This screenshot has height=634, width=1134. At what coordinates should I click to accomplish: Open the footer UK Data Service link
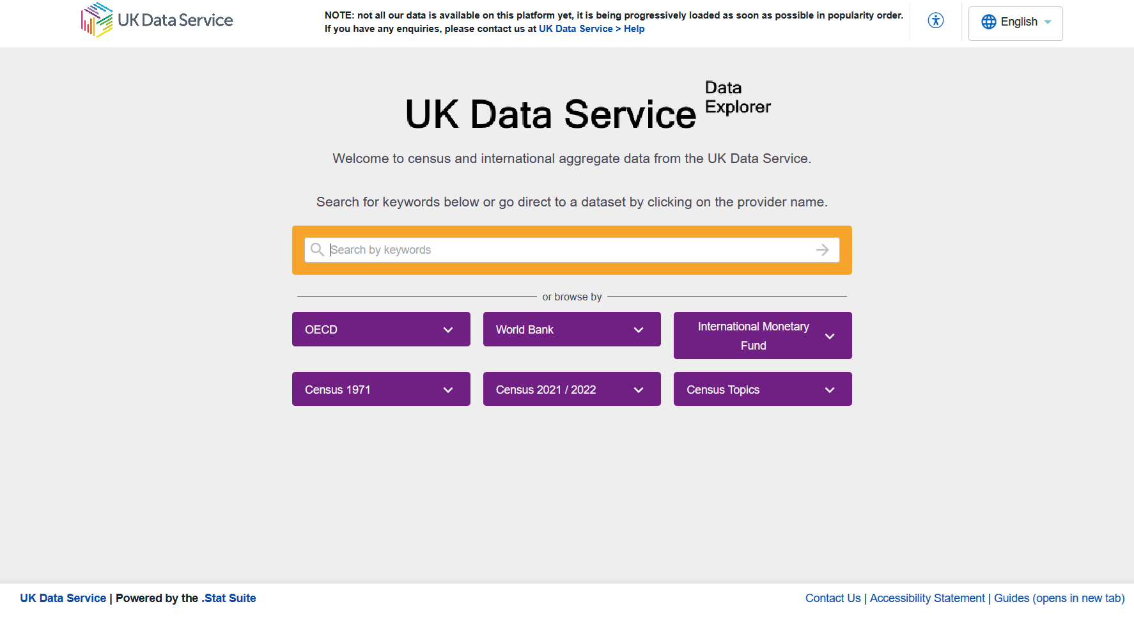[x=63, y=598]
